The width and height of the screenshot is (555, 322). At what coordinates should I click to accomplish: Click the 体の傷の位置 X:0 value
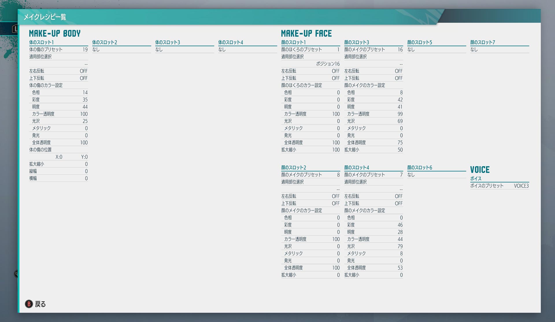click(x=59, y=157)
